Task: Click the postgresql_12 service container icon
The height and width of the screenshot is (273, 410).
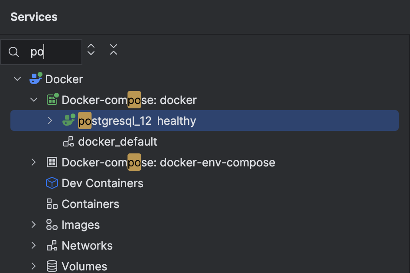Action: click(68, 120)
